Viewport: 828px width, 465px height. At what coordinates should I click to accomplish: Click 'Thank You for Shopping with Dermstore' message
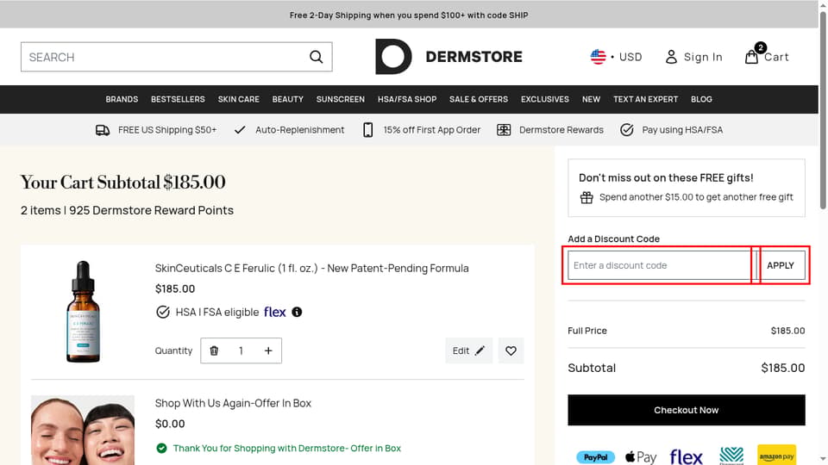point(286,448)
